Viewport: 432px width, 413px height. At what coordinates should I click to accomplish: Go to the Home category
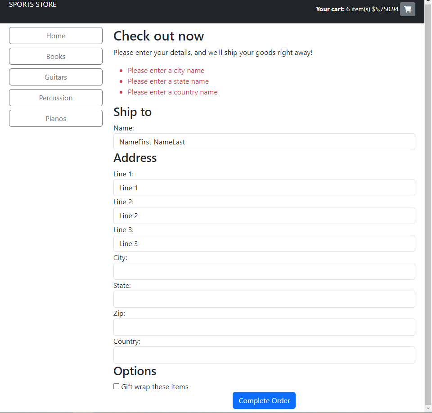[x=56, y=36]
